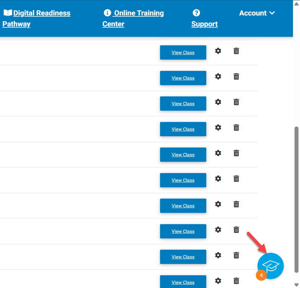
Task: Open the settings gear on the first class row
Action: pyautogui.click(x=218, y=51)
